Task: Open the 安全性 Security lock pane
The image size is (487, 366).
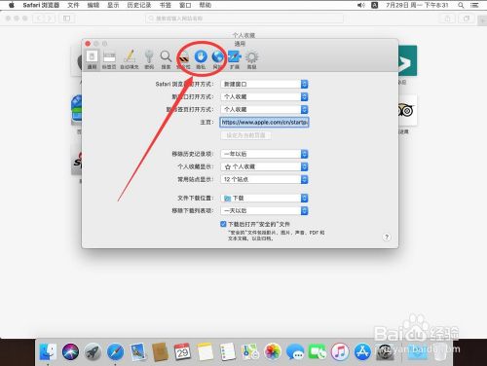Action: tap(183, 59)
